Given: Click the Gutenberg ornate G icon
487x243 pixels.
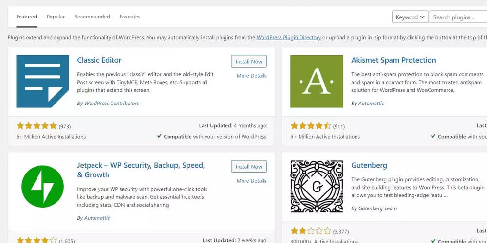Looking at the screenshot, I should [317, 186].
